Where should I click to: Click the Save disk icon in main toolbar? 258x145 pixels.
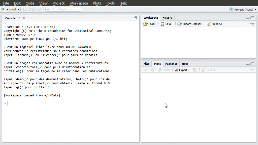click(25, 10)
